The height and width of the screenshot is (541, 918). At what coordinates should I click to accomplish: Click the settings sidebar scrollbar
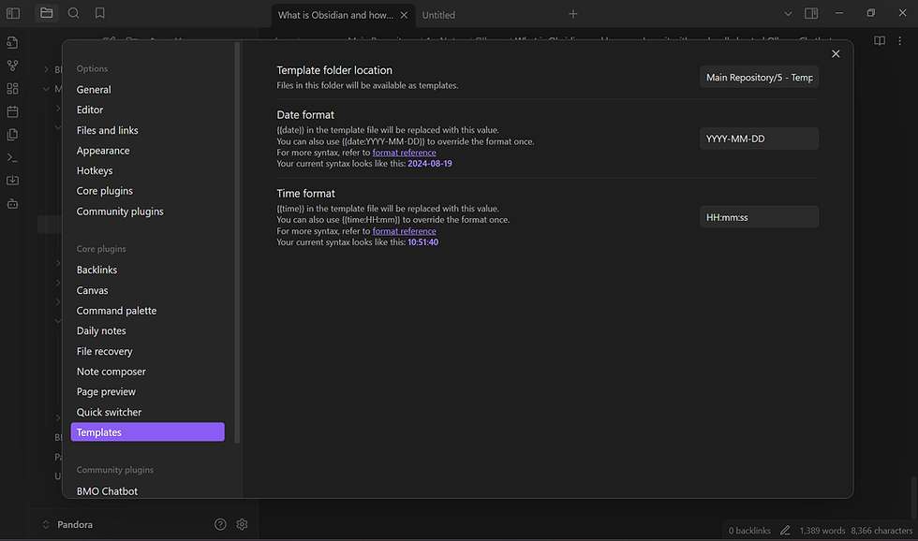(237, 242)
